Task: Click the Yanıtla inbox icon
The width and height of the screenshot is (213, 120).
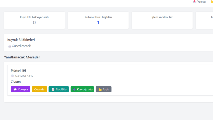Action: click(x=195, y=2)
